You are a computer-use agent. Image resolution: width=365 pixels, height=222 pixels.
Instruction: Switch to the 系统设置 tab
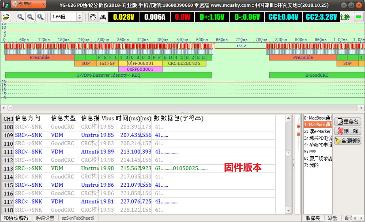pyautogui.click(x=45, y=218)
